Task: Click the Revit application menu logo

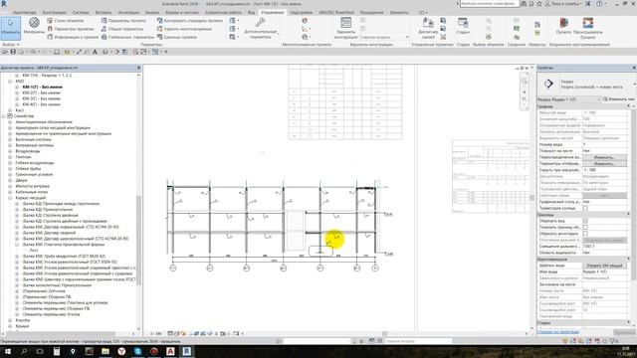Action: [4, 4]
